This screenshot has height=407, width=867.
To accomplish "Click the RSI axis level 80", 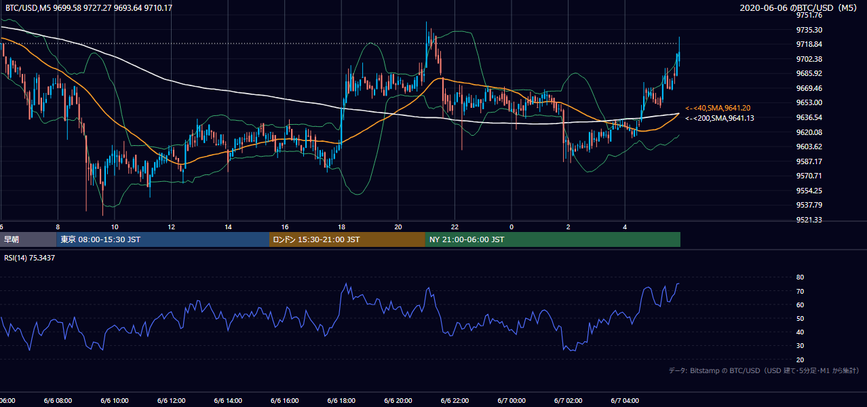I will pyautogui.click(x=800, y=277).
